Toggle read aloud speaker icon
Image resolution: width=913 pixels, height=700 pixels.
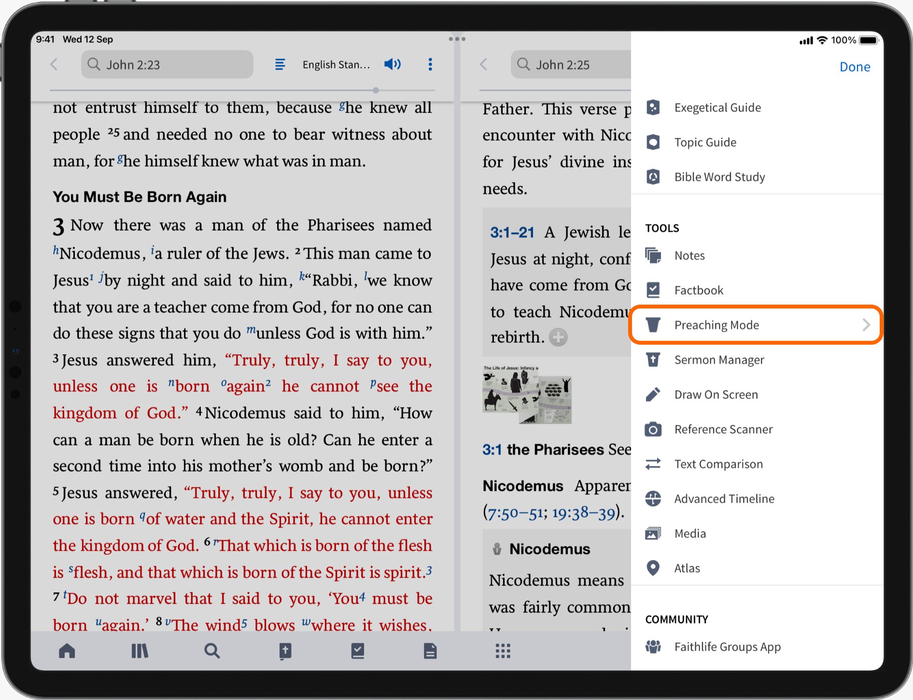(393, 64)
